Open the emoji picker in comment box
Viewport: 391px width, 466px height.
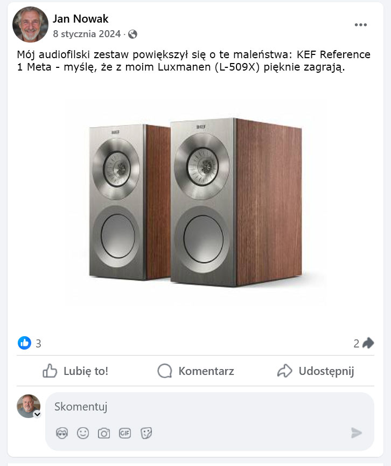pos(83,433)
